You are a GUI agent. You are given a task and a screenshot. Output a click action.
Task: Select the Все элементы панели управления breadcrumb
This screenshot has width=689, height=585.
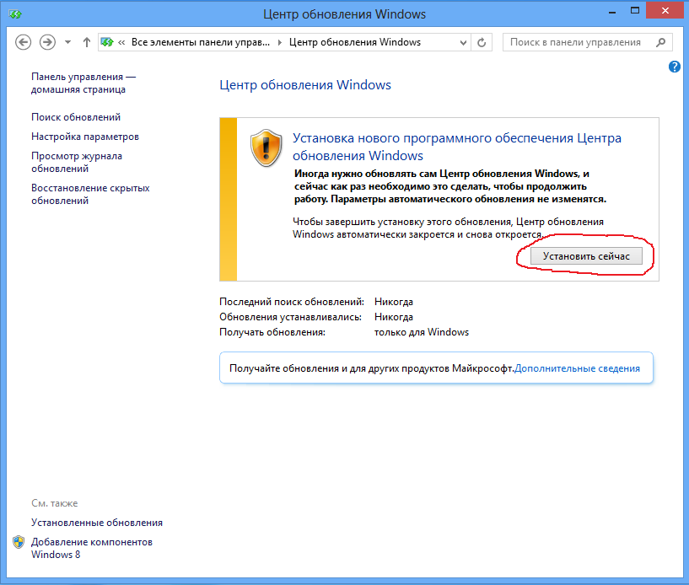pos(201,42)
